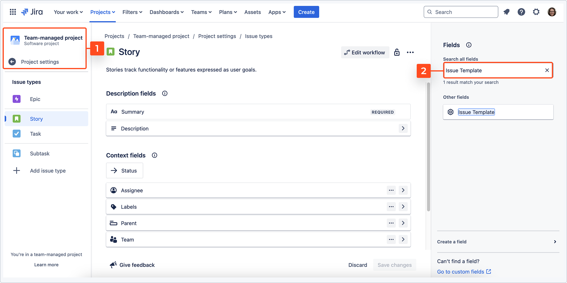Click the Save changes button
Screen dimensions: 567x283
tap(395, 265)
